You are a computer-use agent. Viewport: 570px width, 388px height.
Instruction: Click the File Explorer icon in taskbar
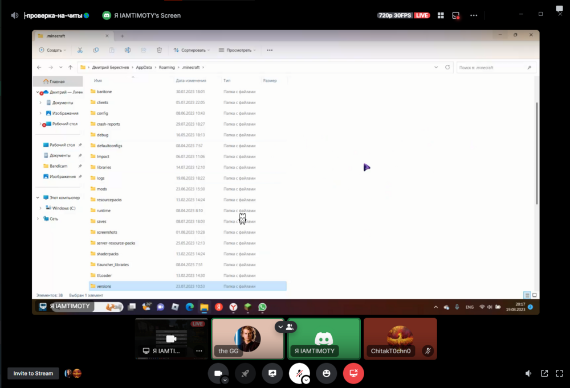click(204, 307)
